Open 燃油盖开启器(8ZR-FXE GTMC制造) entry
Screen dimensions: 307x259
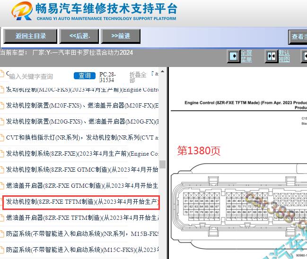click(x=82, y=186)
